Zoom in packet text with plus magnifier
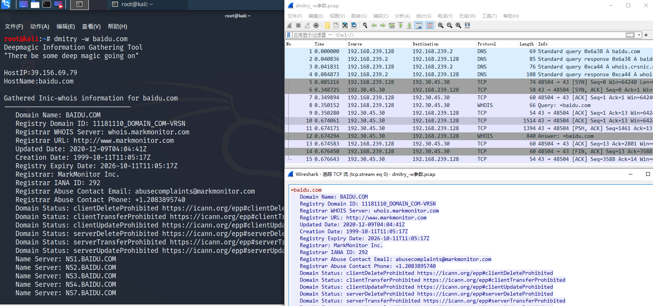The image size is (653, 306). (x=441, y=25)
